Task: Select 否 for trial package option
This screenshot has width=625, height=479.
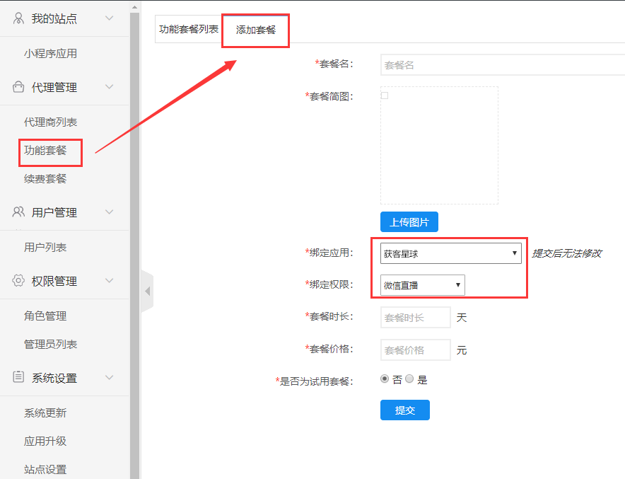Action: coord(385,379)
